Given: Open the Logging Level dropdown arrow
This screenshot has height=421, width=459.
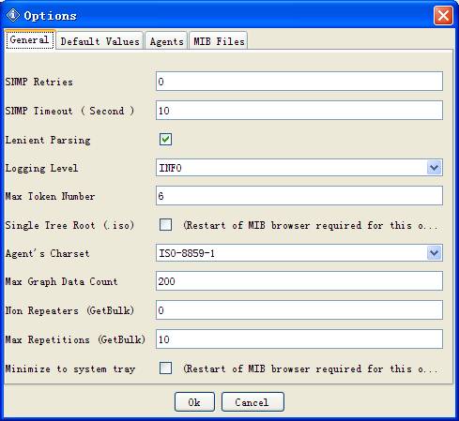Looking at the screenshot, I should pyautogui.click(x=434, y=168).
